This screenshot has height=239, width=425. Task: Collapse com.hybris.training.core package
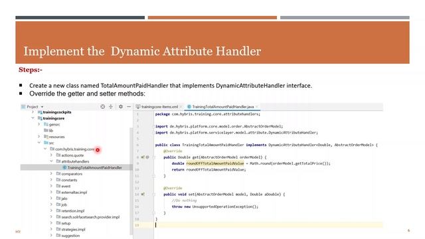[x=45, y=149]
